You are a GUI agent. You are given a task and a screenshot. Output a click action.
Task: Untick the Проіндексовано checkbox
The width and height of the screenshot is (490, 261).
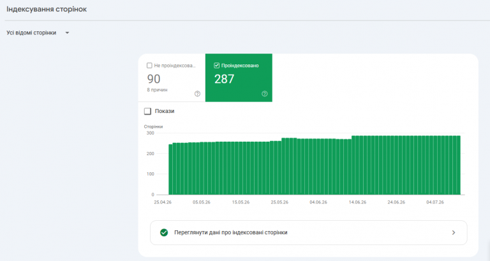(x=216, y=66)
